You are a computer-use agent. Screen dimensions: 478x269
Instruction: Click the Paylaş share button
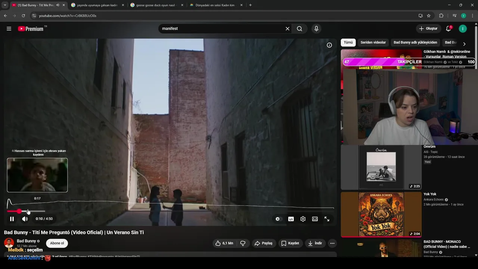[x=263, y=243]
